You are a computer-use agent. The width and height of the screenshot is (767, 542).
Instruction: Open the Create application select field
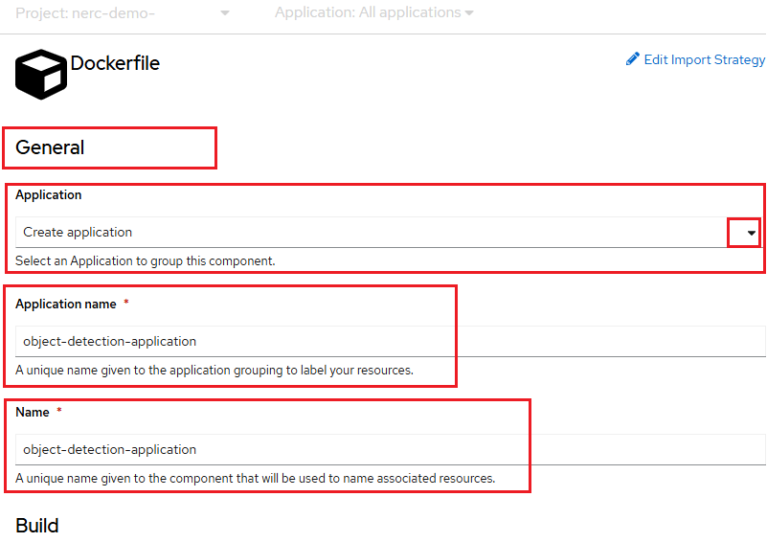388,233
